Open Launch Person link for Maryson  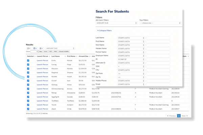43,68
